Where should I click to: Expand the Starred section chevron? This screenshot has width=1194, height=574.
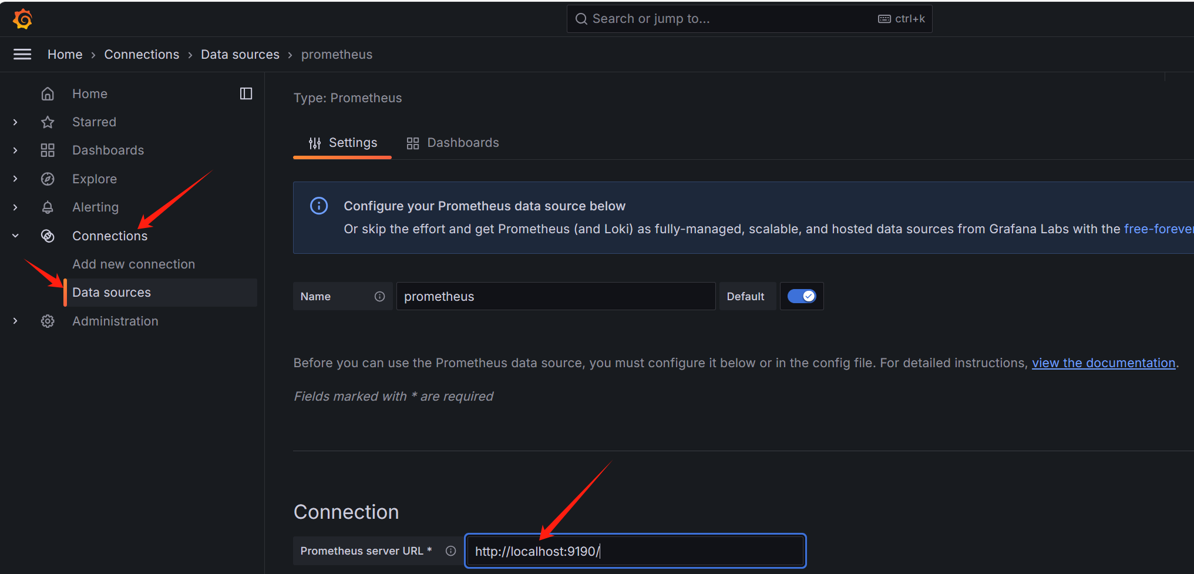tap(15, 122)
